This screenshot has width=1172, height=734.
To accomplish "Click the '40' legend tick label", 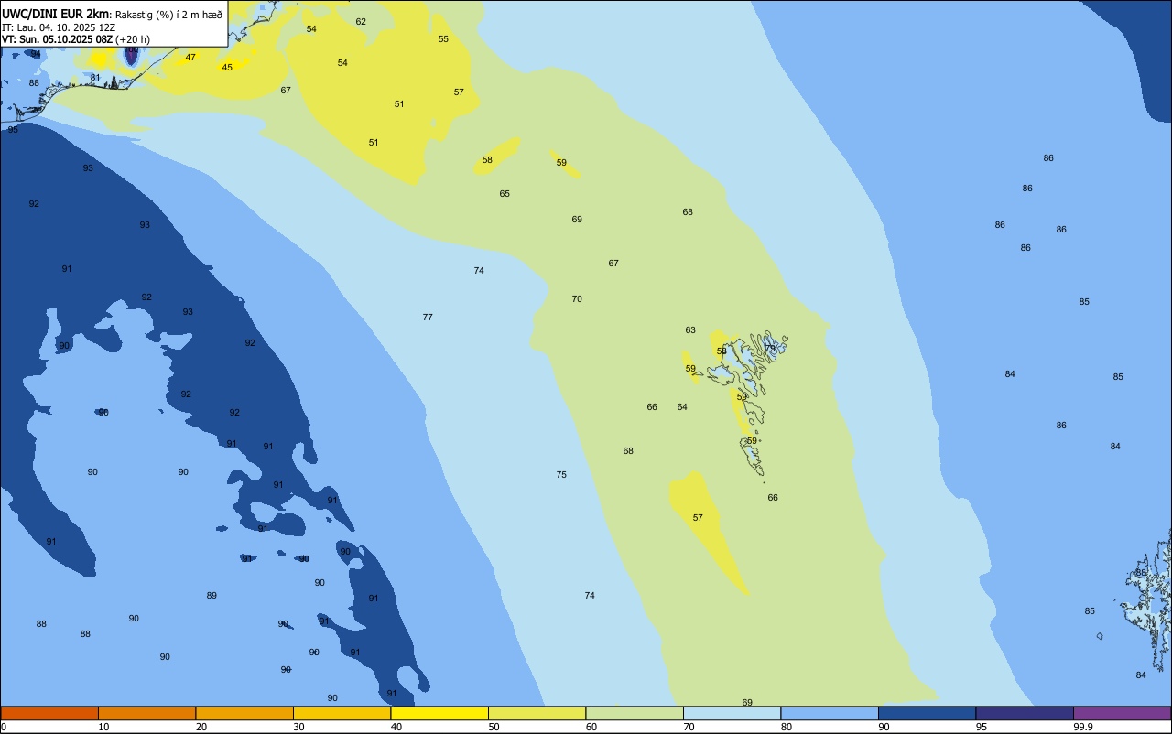I will click(396, 727).
